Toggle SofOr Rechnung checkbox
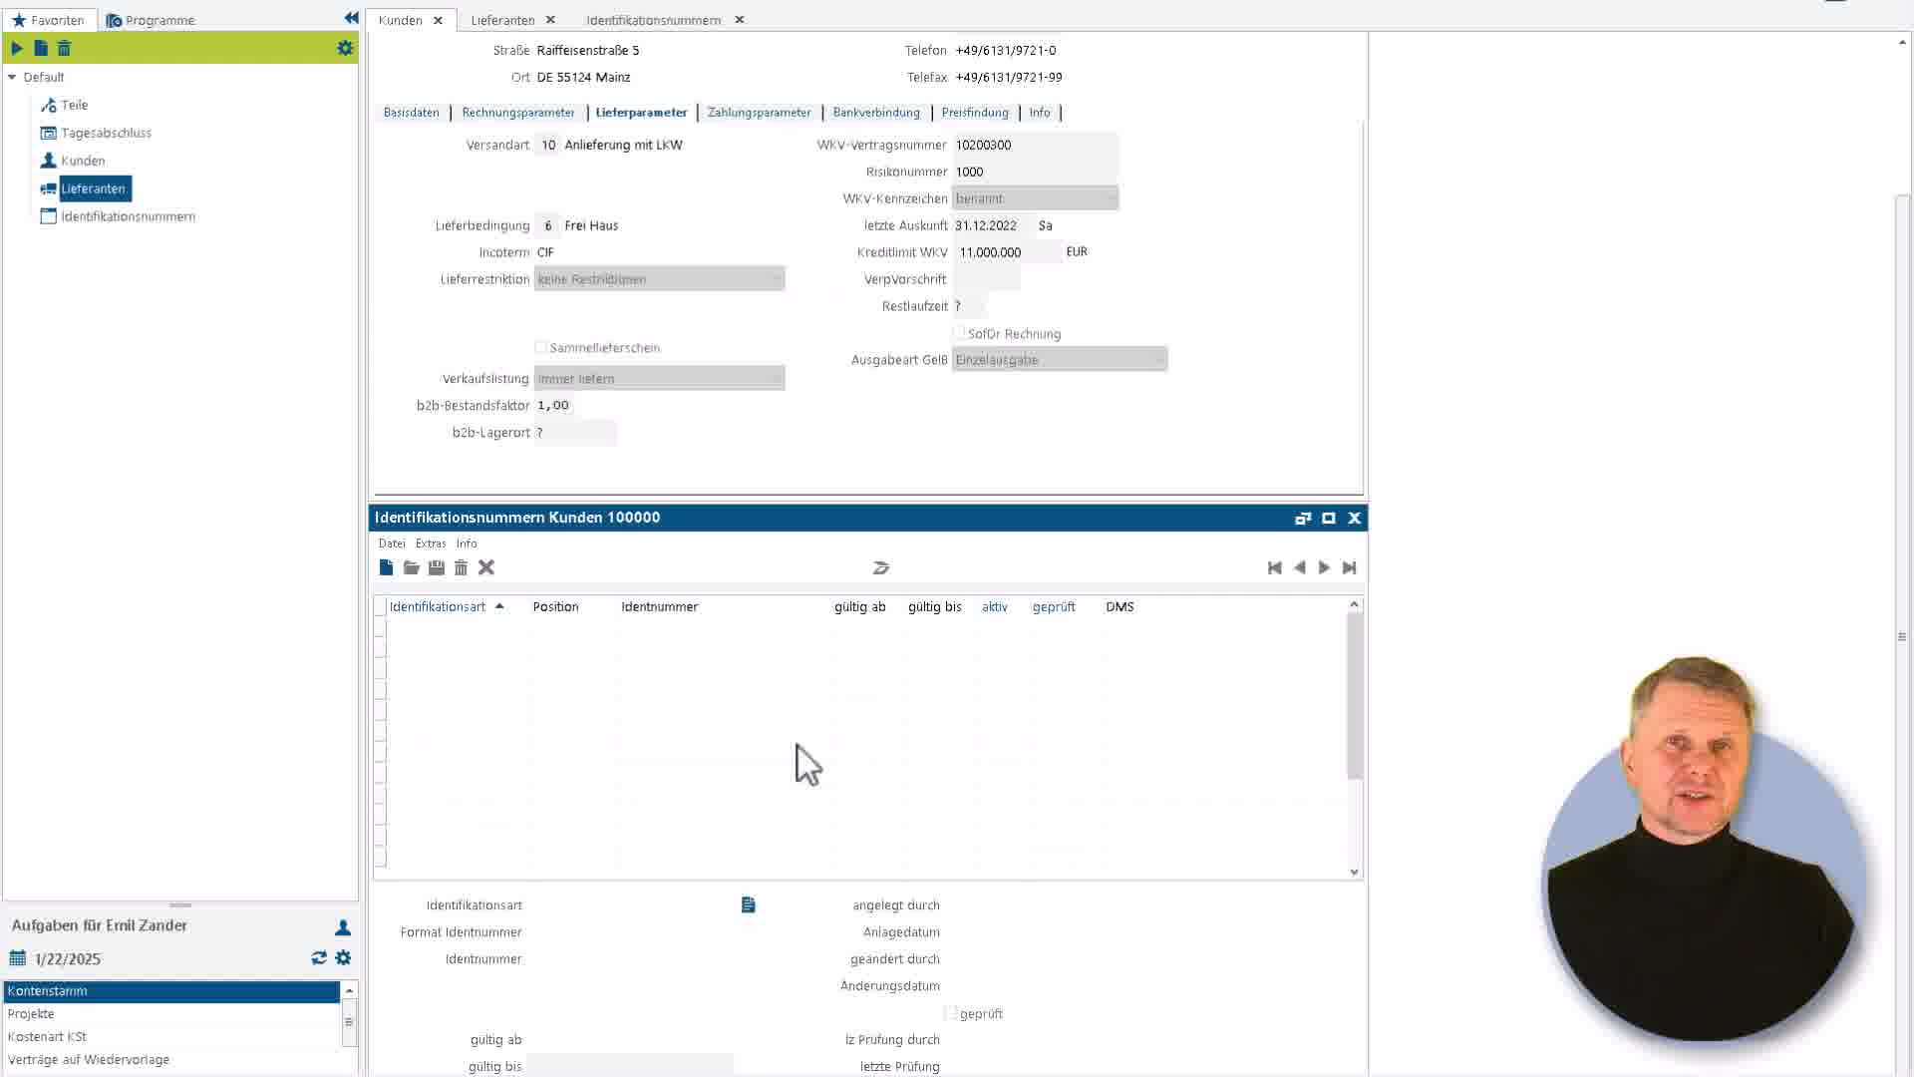 point(959,333)
